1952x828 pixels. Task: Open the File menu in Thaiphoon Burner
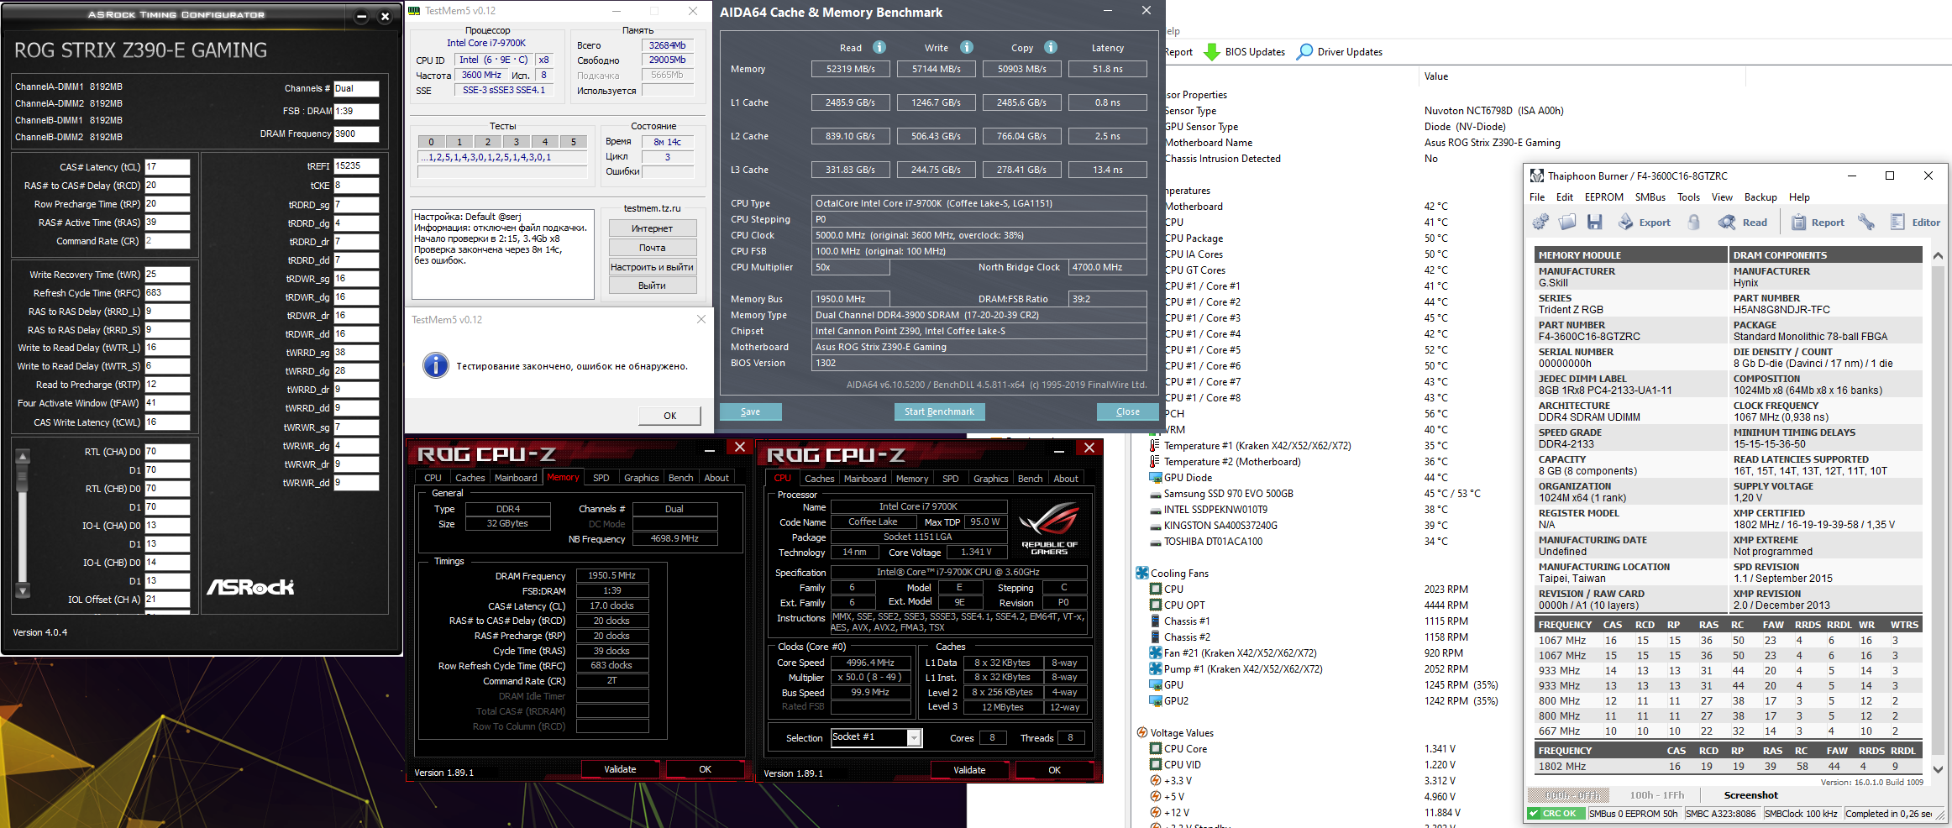(x=1537, y=197)
